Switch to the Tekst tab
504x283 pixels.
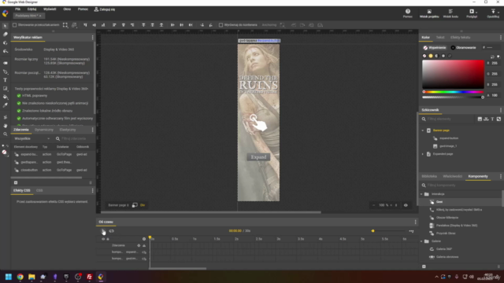tap(440, 38)
